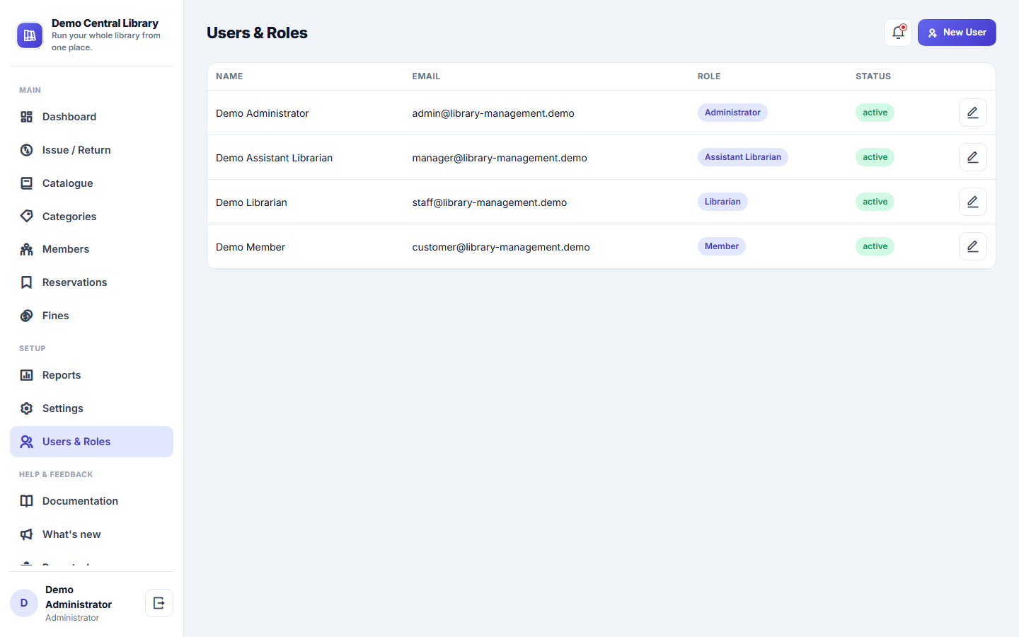Click the Catalogue icon in sidebar
The height and width of the screenshot is (637, 1019).
coord(27,183)
